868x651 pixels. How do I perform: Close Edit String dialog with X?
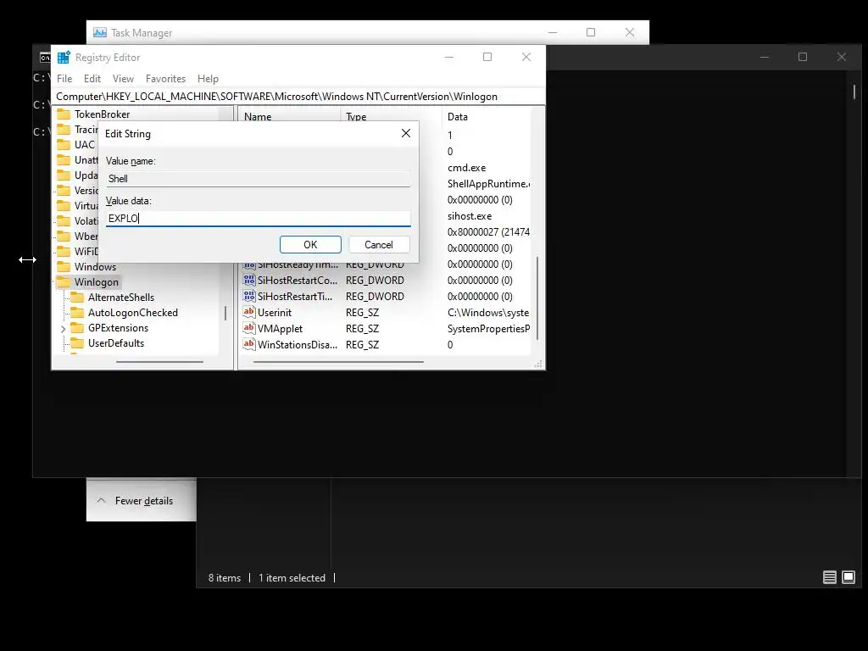click(406, 133)
